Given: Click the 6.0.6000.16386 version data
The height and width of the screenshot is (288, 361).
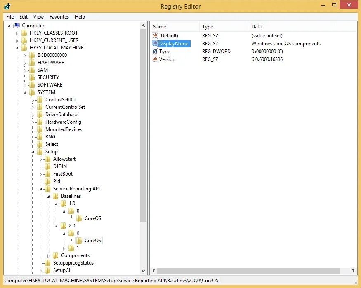Looking at the screenshot, I should [267, 59].
